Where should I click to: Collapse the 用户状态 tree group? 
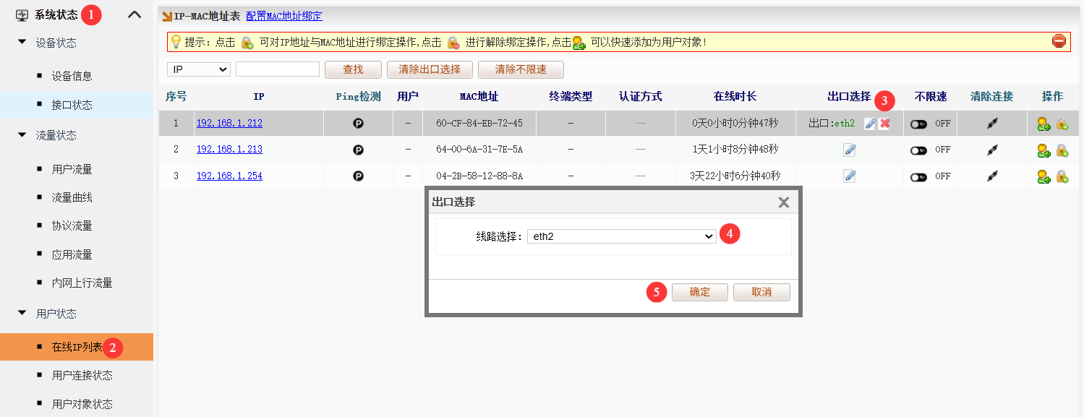click(x=22, y=314)
